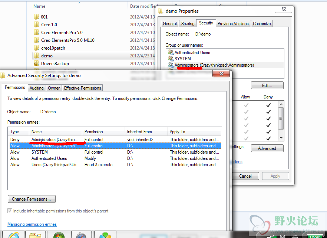
Task: Click the Creo ElementsPro 5.0 folder icon
Action: pos(36,32)
